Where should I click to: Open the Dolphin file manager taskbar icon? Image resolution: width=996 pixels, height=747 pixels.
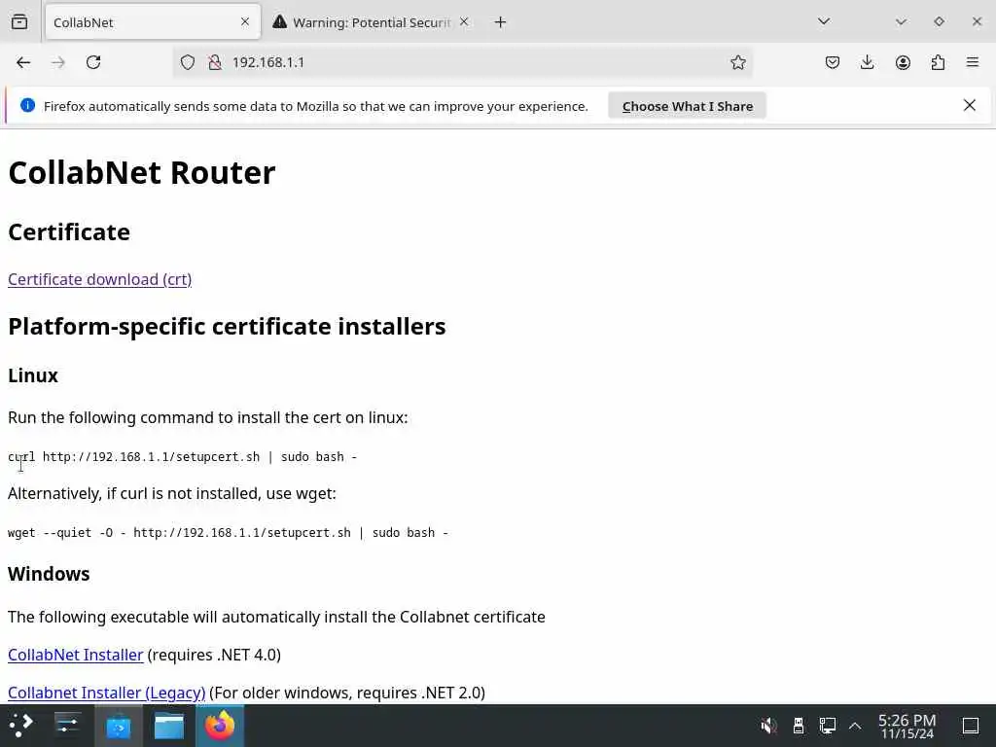pos(169,726)
